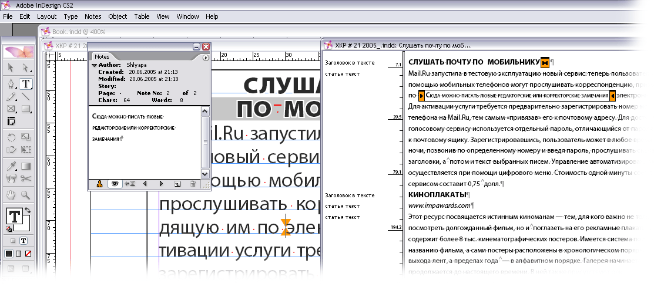Select the Pen tool
The width and height of the screenshot is (654, 290).
coord(11,84)
